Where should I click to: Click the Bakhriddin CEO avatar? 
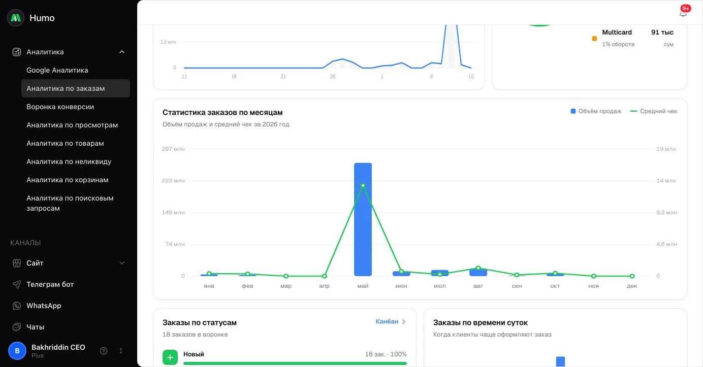point(17,351)
